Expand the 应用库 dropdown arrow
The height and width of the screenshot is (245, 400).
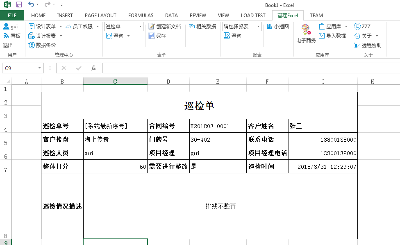tap(346, 26)
